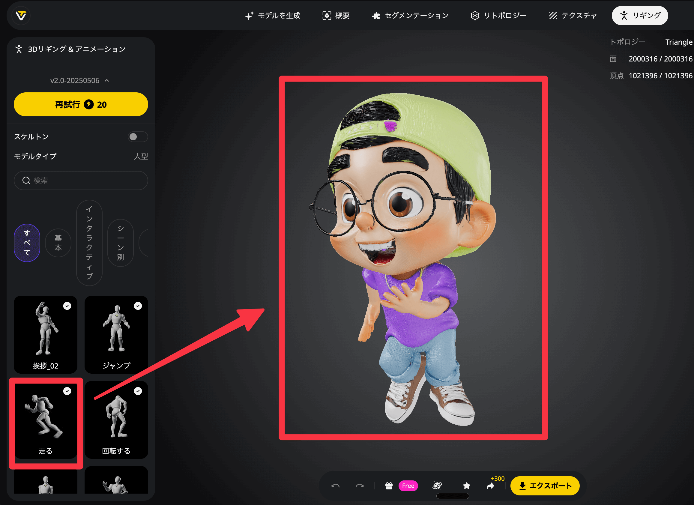Click the エクスポート button
The height and width of the screenshot is (505, 694).
pos(545,486)
